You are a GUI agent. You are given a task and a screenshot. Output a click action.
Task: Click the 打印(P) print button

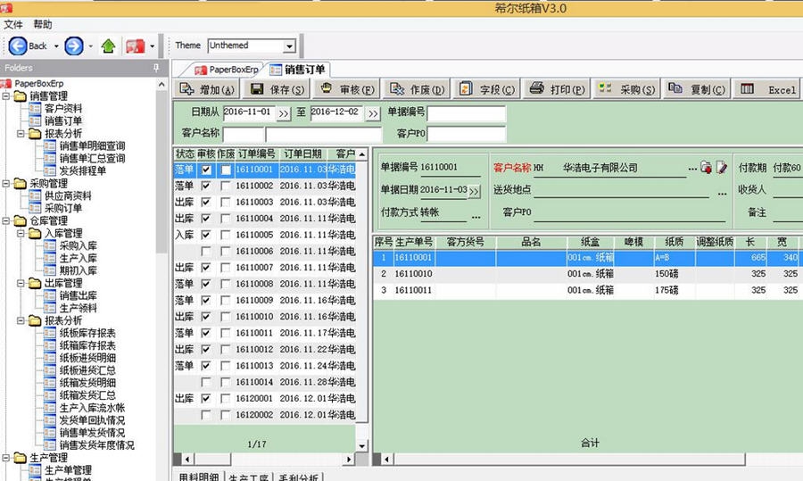pos(557,89)
